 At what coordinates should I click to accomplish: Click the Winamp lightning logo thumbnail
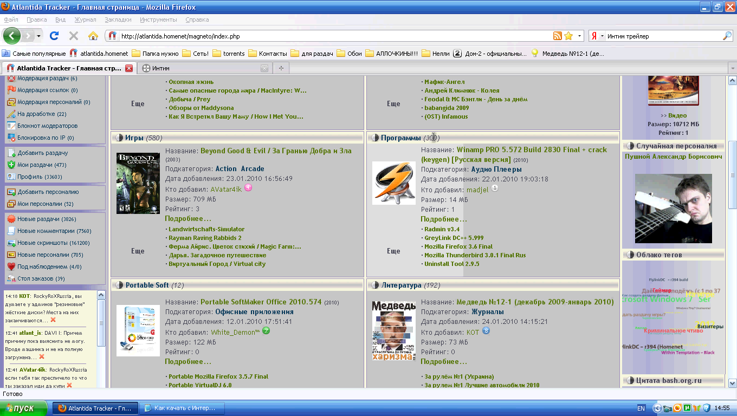[x=394, y=183]
